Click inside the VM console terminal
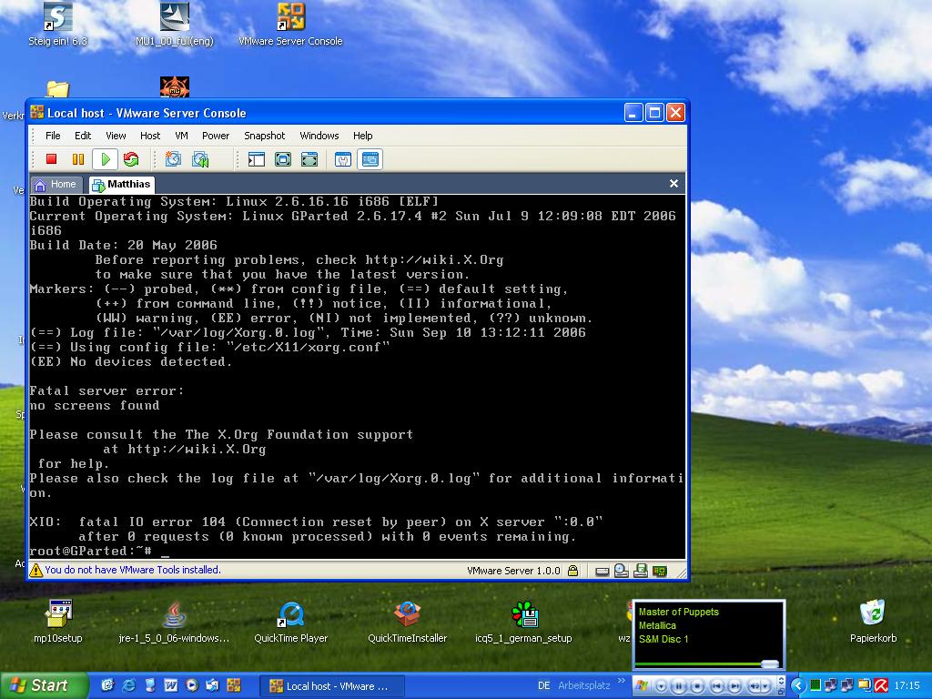Screen dimensions: 932x699 pos(357,376)
